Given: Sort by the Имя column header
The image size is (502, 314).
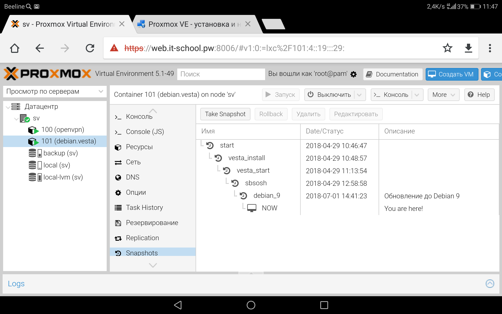Looking at the screenshot, I should pyautogui.click(x=248, y=131).
